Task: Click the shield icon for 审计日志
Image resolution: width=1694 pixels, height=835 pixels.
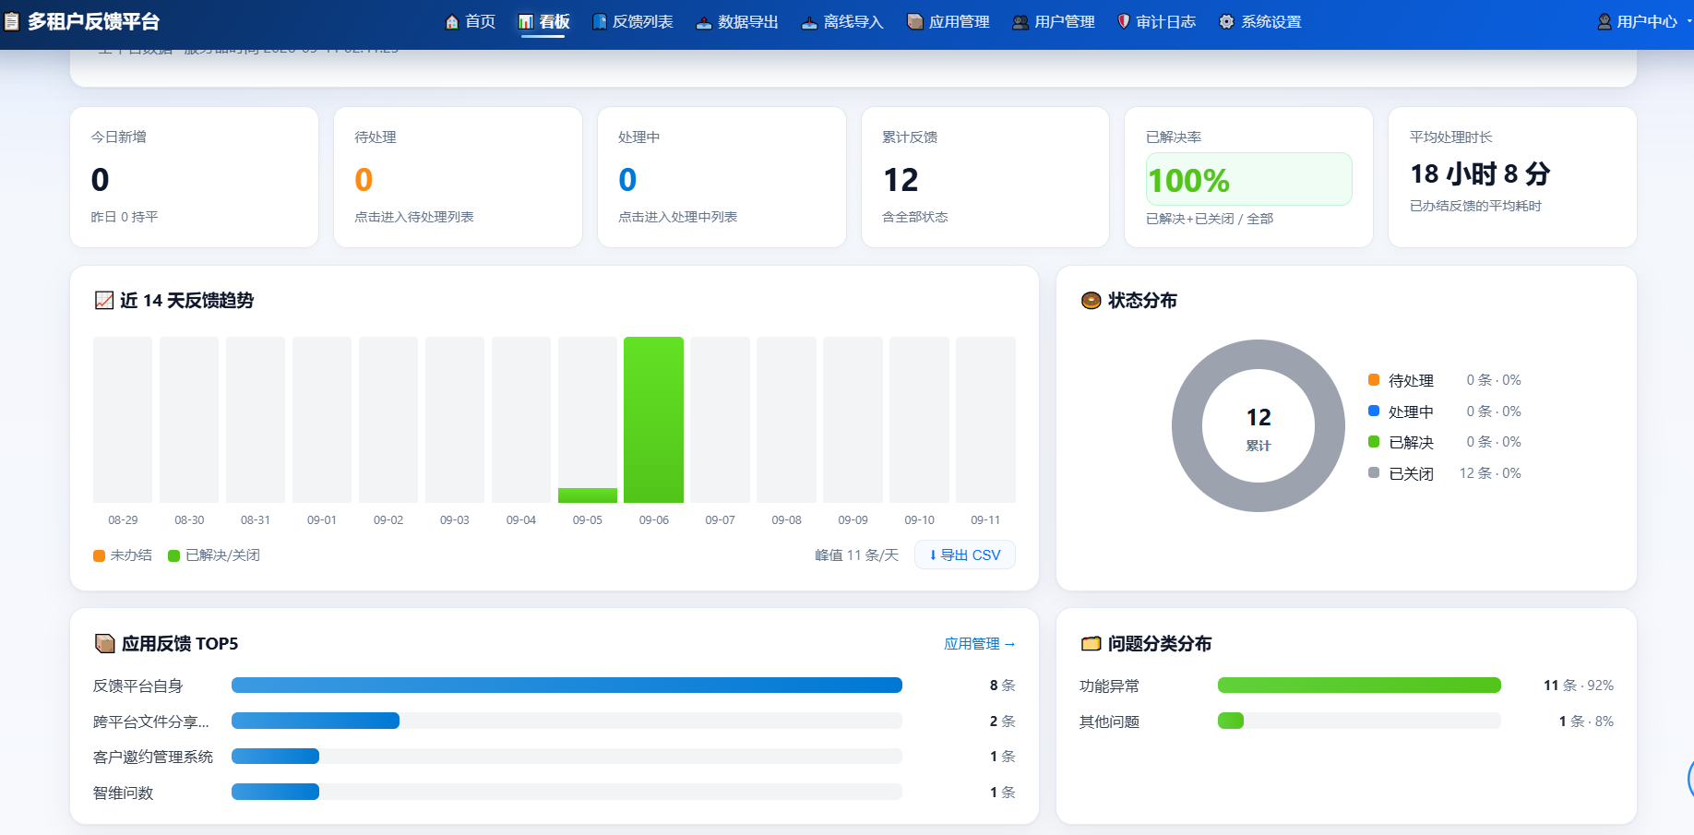Action: click(1124, 22)
